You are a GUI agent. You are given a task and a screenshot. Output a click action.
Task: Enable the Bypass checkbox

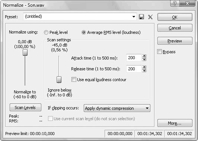tap(159, 52)
